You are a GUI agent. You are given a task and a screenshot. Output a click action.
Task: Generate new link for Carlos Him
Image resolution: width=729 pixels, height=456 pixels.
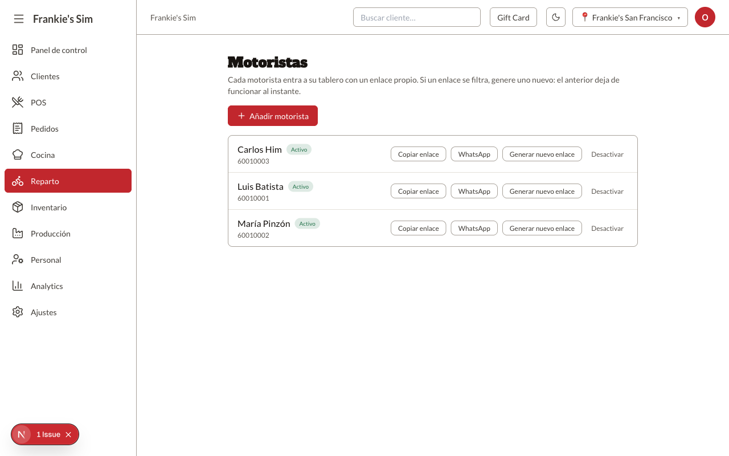pos(542,154)
